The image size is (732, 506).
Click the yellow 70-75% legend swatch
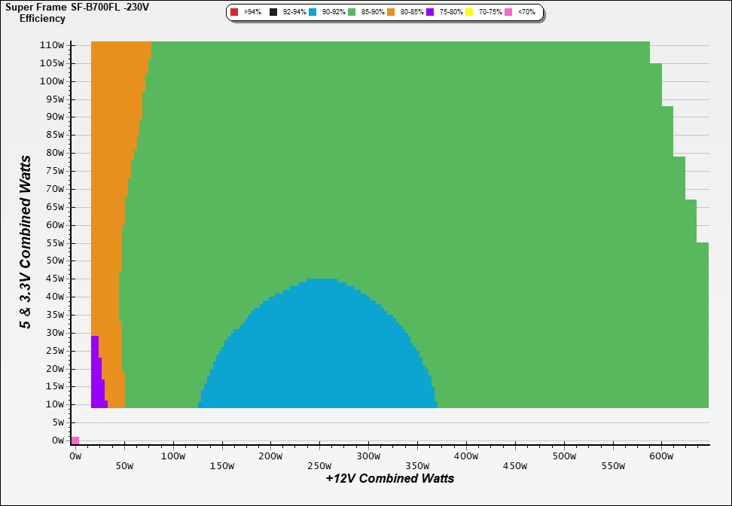tap(469, 13)
